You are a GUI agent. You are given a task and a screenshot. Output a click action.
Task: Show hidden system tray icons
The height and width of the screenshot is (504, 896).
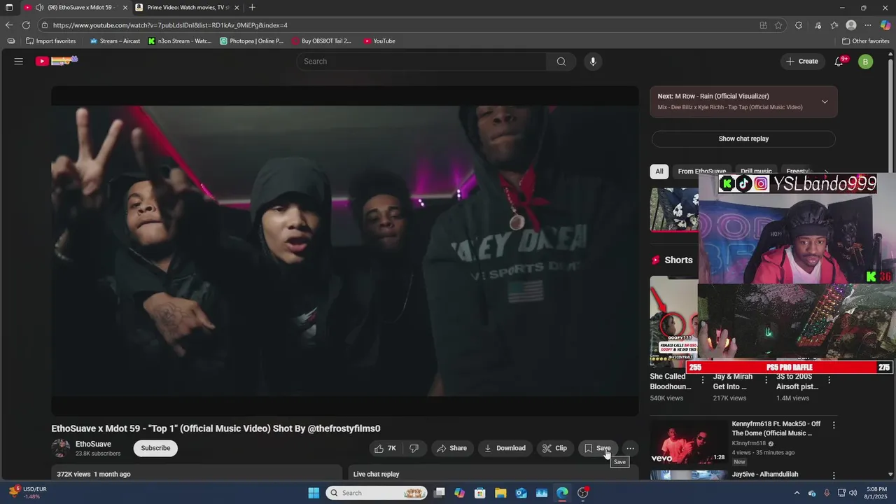coord(797,493)
